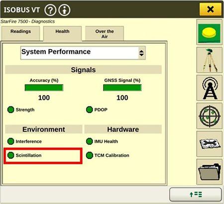Click the System Performance dropdown arrows
224x204 pixels.
pyautogui.click(x=141, y=53)
